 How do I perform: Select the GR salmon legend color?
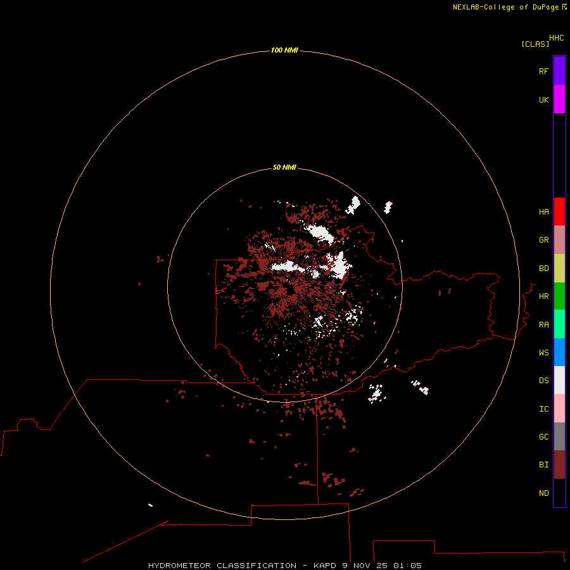[559, 240]
